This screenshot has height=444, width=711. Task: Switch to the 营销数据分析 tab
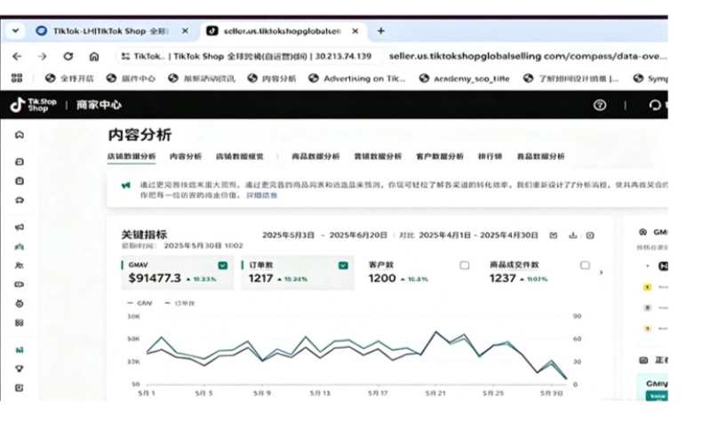pyautogui.click(x=378, y=156)
